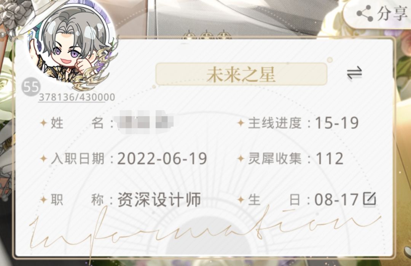Click the 分享 share button label
The image size is (411, 266).
point(392,13)
